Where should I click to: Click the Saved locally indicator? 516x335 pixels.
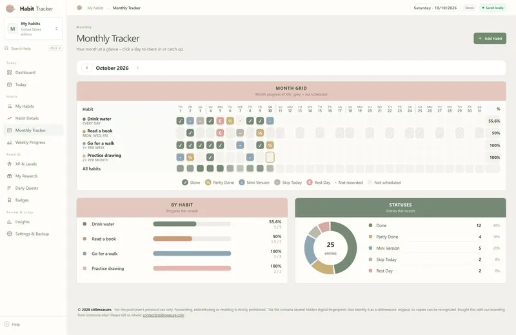click(493, 8)
